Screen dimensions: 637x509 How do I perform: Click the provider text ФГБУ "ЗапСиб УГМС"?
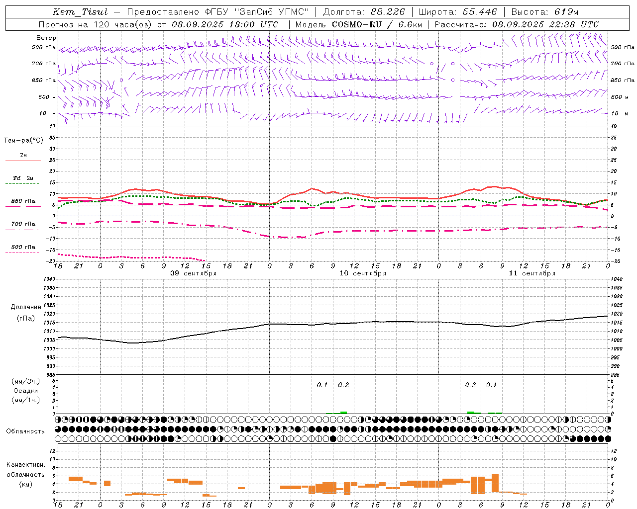click(257, 12)
